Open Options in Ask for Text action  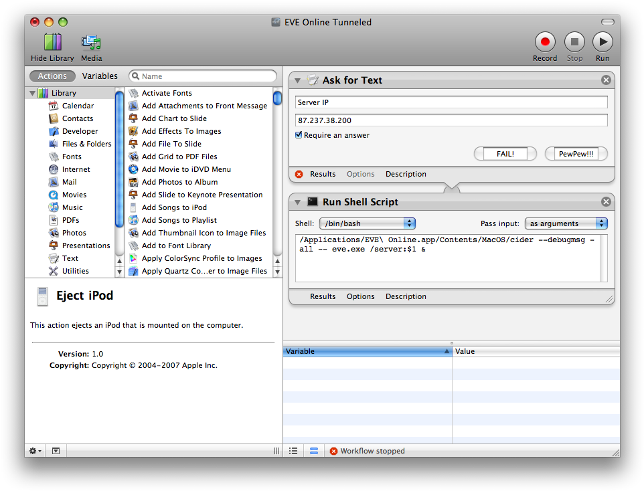click(x=360, y=174)
